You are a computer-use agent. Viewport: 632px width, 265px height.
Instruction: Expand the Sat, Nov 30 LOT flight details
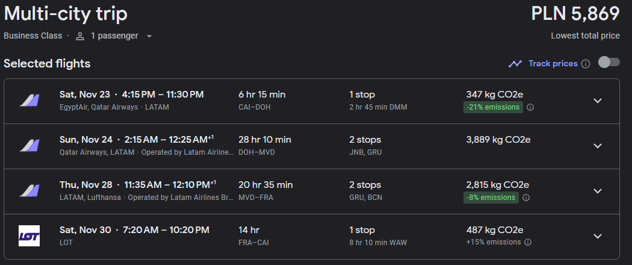598,236
